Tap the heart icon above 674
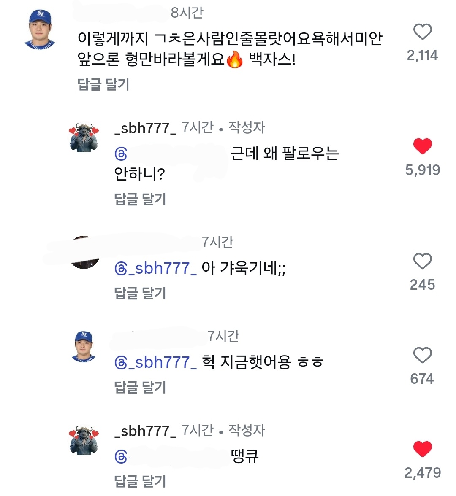 tap(422, 356)
